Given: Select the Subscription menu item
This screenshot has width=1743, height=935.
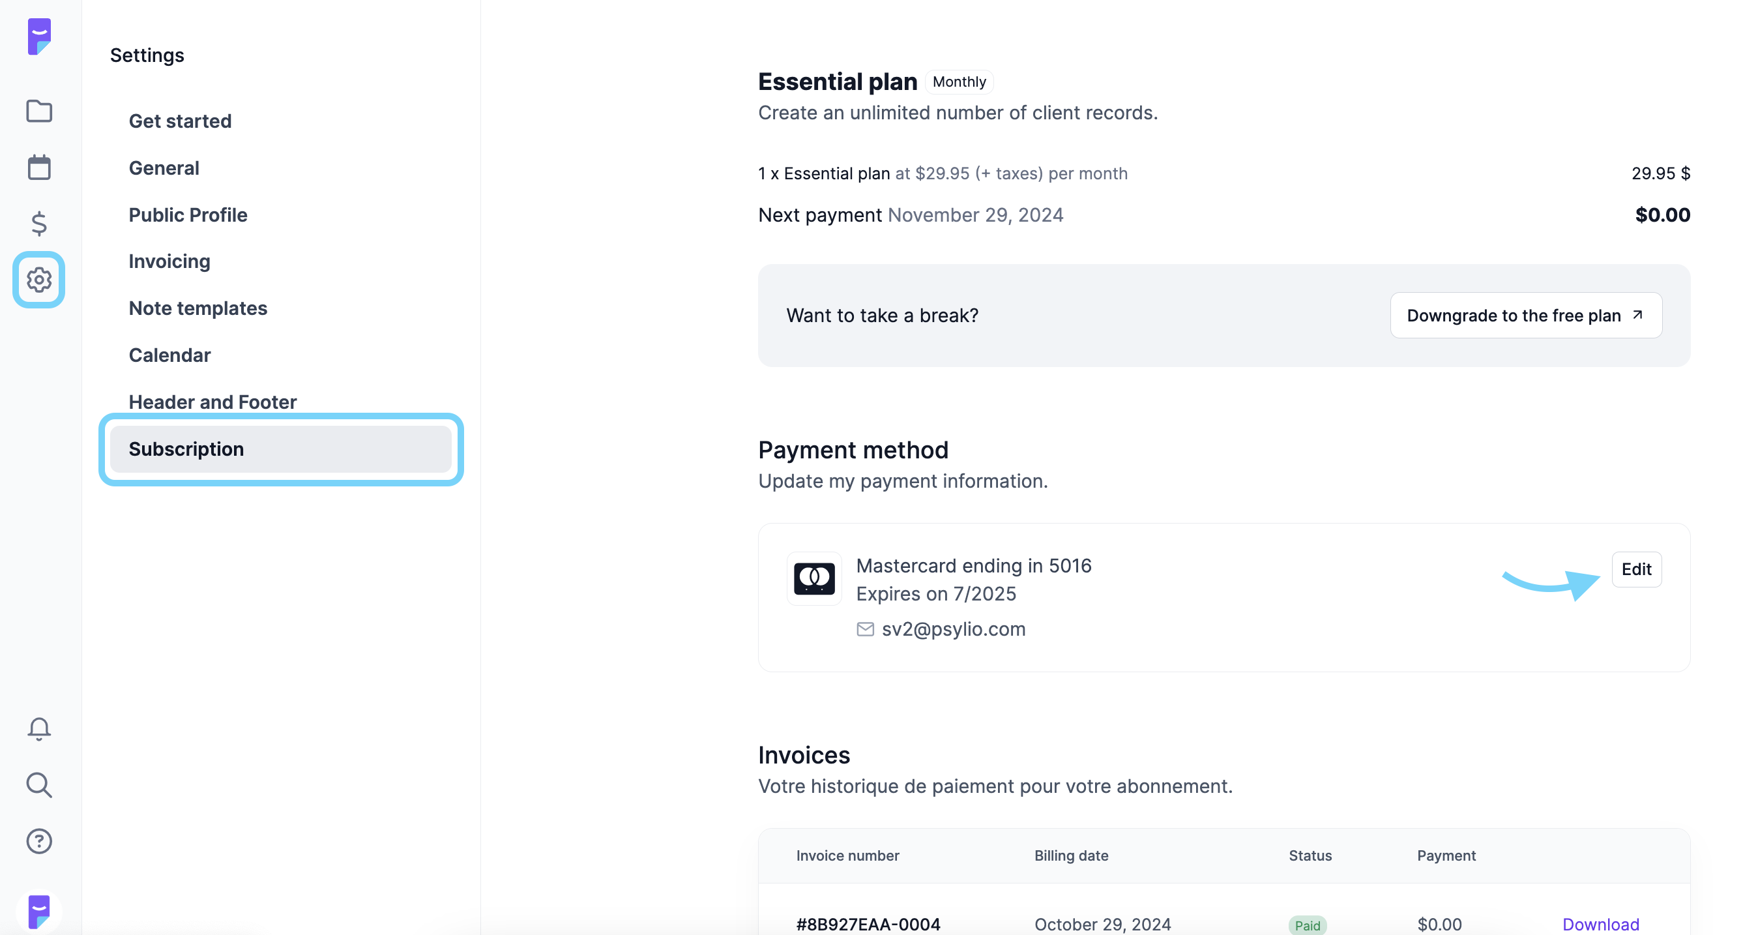Looking at the screenshot, I should (x=281, y=449).
